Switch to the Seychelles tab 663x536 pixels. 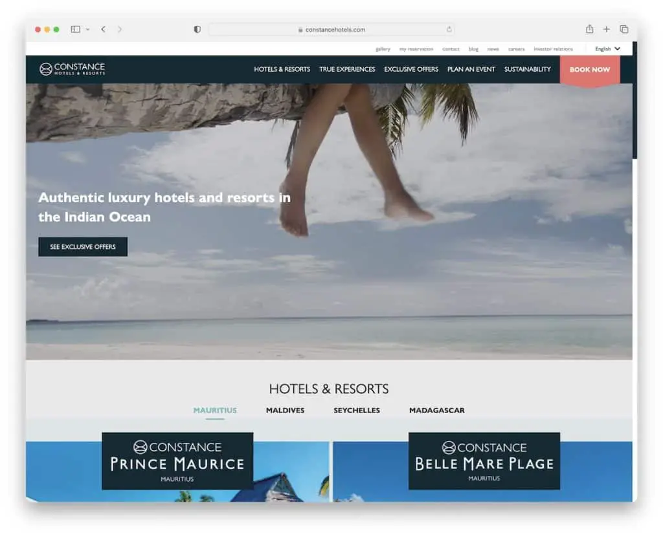357,410
